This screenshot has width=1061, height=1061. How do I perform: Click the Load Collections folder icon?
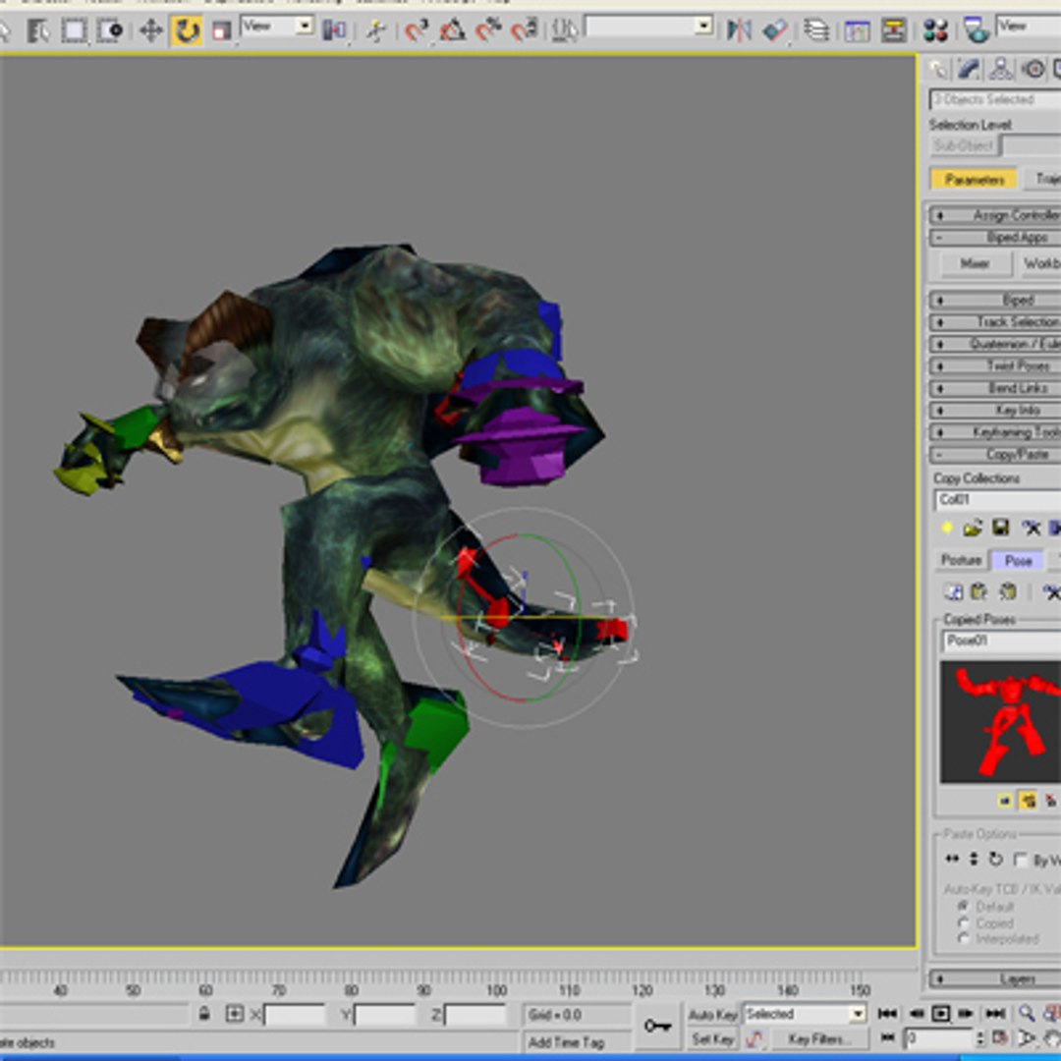(x=973, y=528)
